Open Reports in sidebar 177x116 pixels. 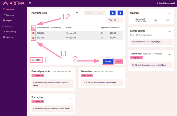click(x=9, y=21)
